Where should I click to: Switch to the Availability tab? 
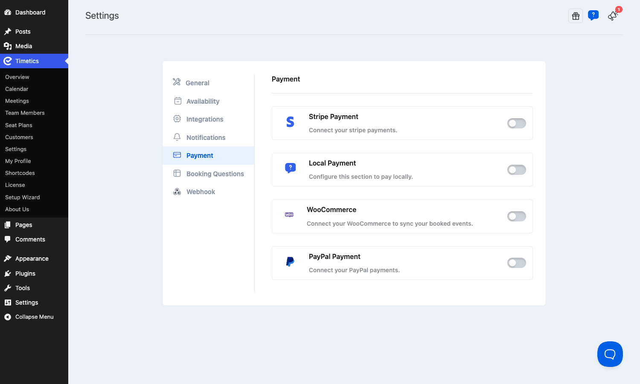pos(208,101)
